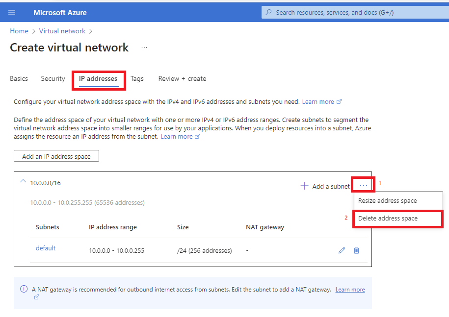This screenshot has width=449, height=317.
Task: Collapse the 10.0.0.0/16 address space
Action: tap(23, 181)
